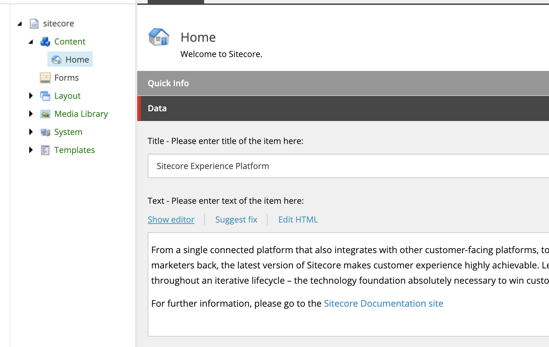Collapse the Content tree node
This screenshot has height=347, width=549.
tap(31, 42)
